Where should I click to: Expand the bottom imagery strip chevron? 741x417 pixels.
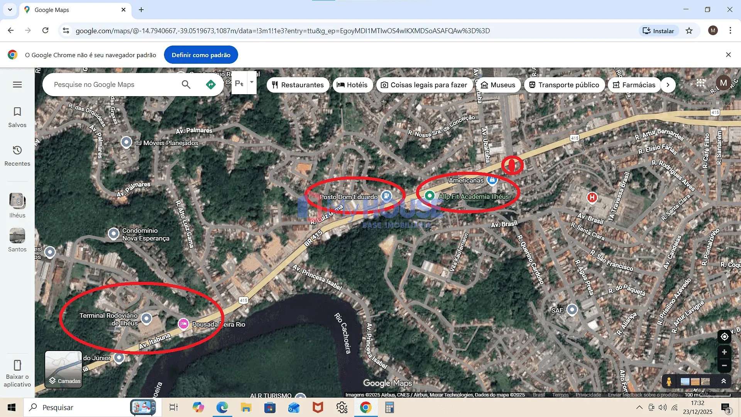(724, 381)
